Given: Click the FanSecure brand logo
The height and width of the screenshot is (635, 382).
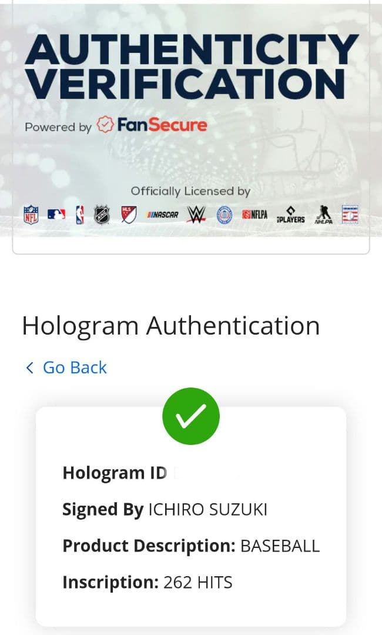Looking at the screenshot, I should (x=153, y=125).
